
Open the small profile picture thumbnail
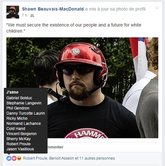click(x=13, y=12)
